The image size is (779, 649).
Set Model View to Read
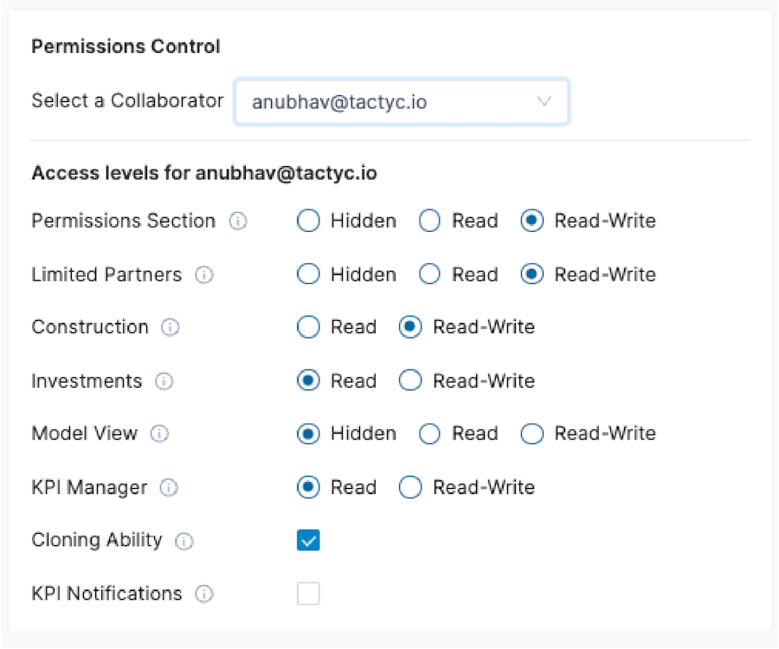pos(429,434)
